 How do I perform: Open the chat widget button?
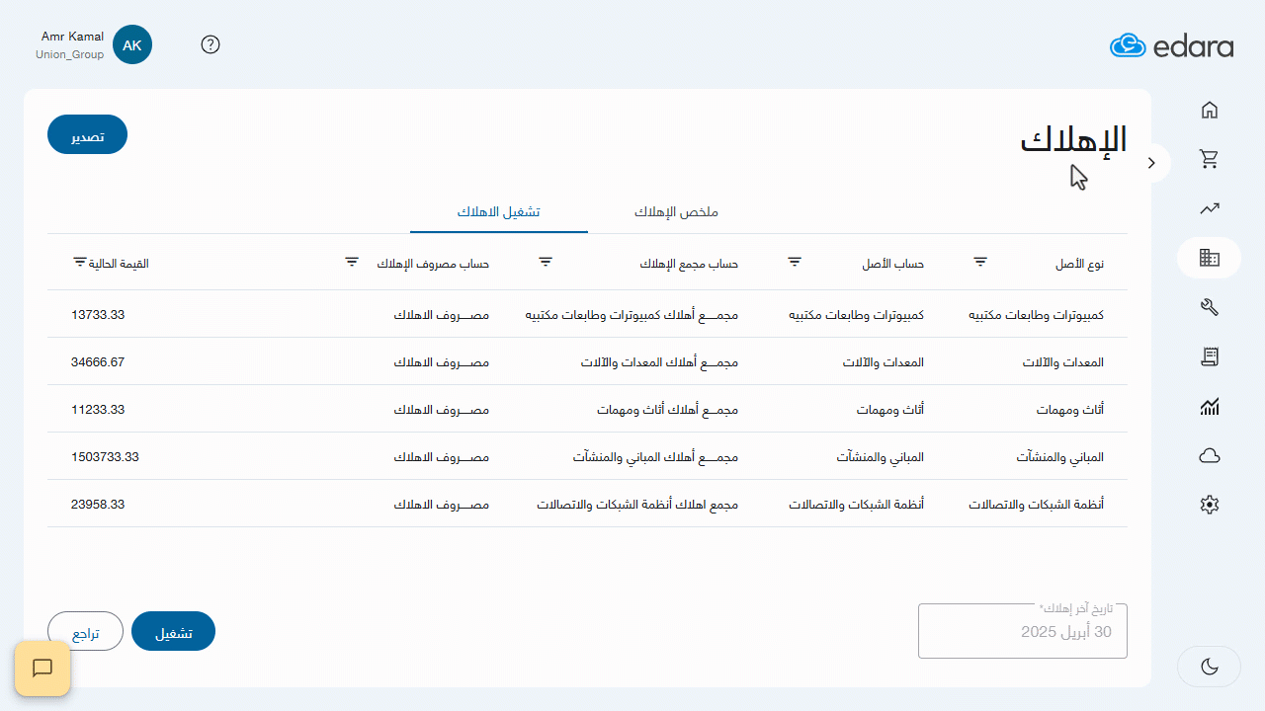coord(42,669)
